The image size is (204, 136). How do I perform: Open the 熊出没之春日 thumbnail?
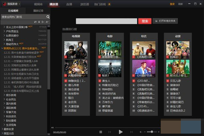point(178,69)
